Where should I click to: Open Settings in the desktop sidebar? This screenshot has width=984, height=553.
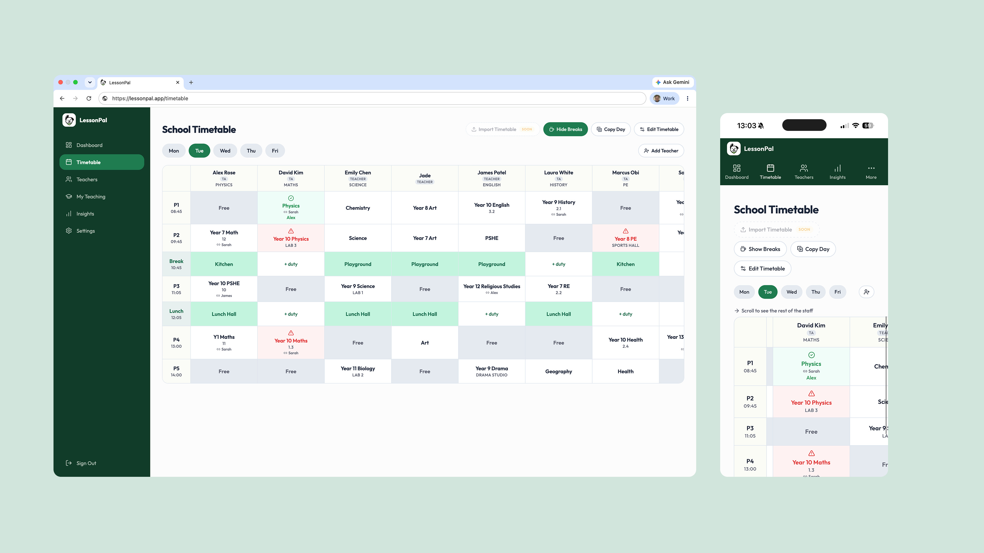pos(101,231)
